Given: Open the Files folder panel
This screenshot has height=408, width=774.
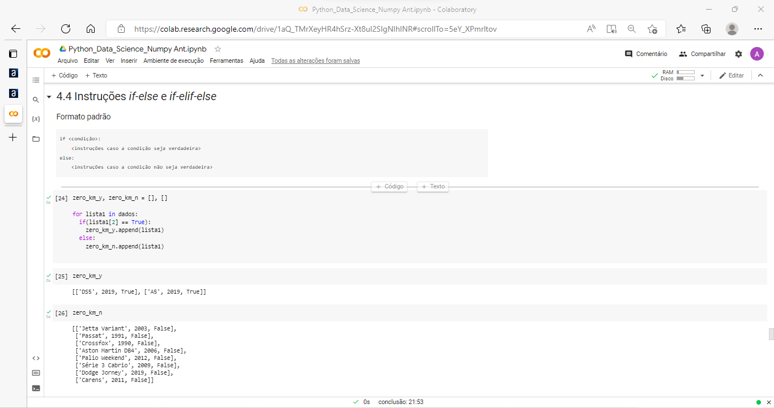Looking at the screenshot, I should 36,139.
